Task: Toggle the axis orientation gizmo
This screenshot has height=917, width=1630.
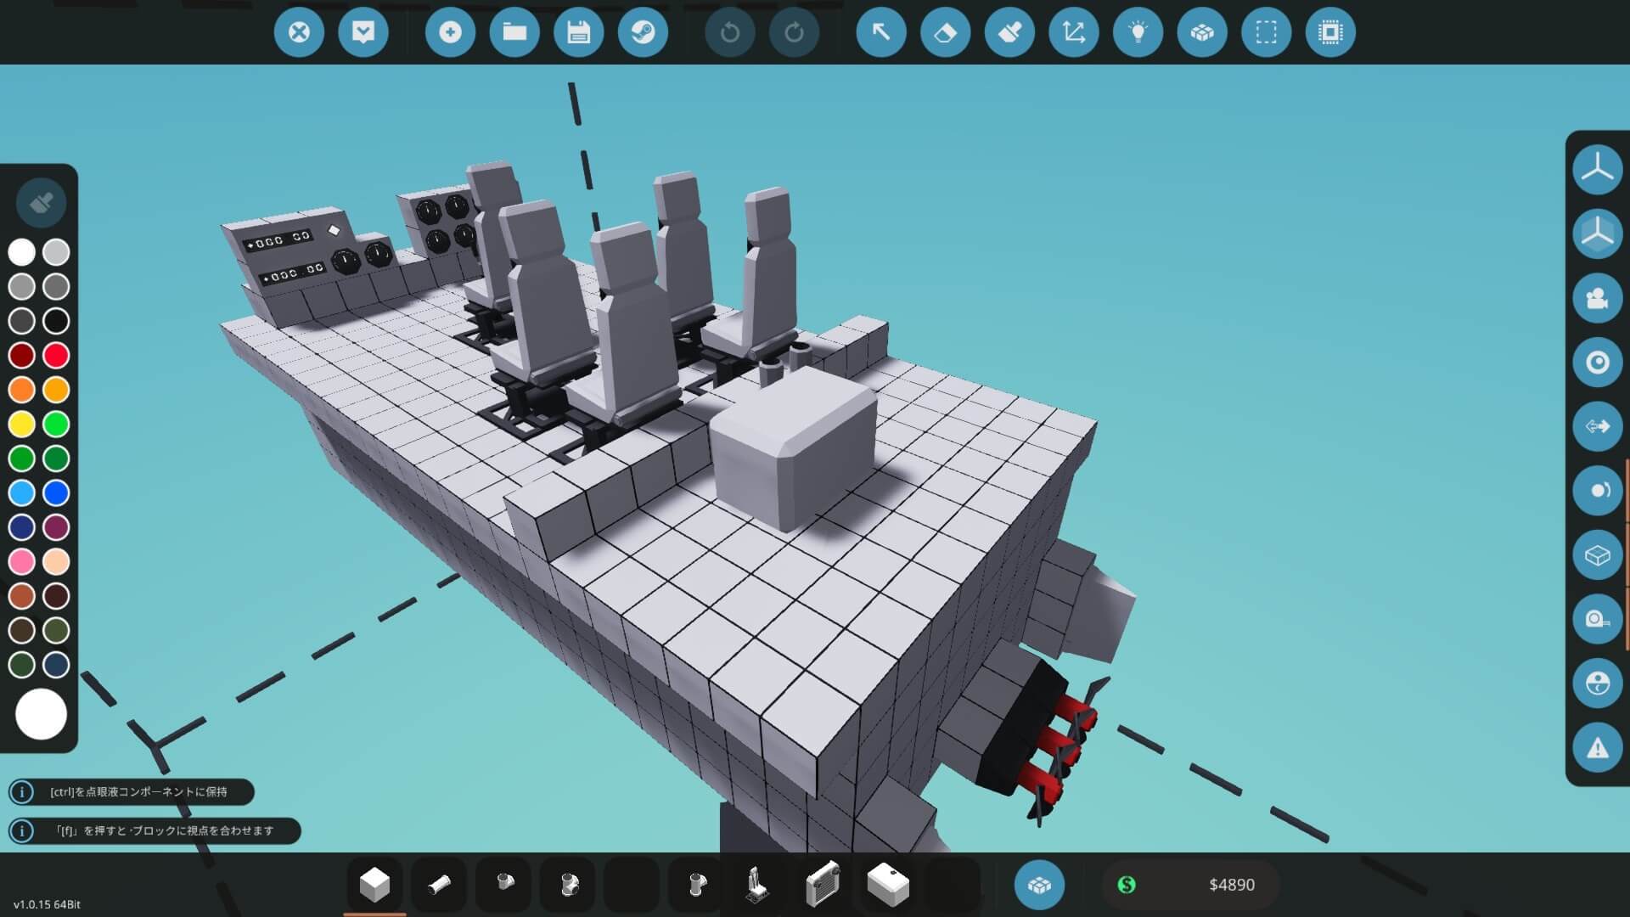Action: [1597, 168]
